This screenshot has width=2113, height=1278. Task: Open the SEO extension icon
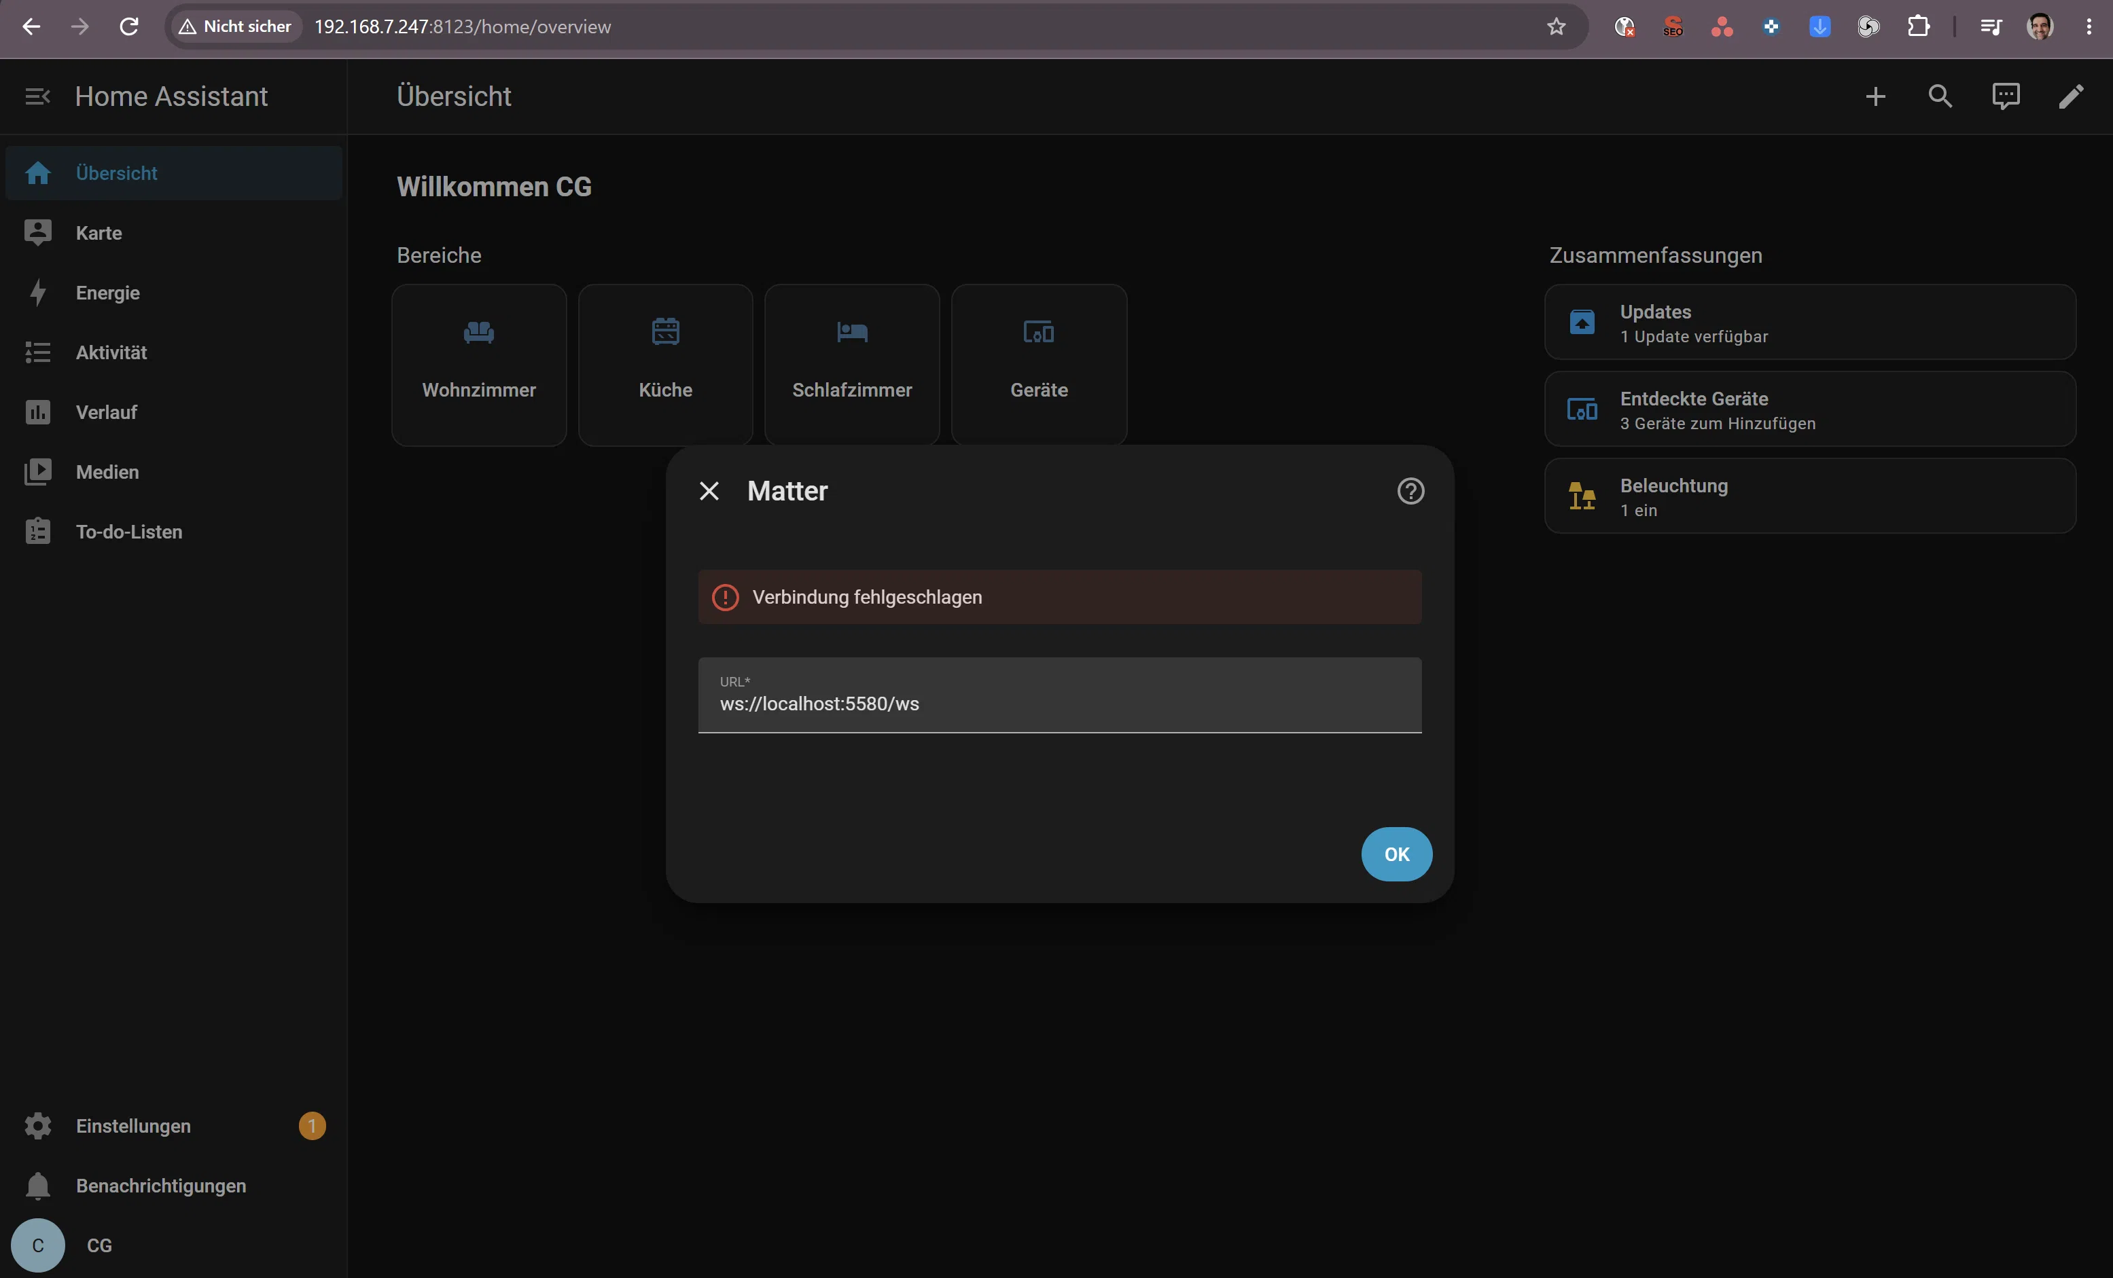tap(1673, 26)
